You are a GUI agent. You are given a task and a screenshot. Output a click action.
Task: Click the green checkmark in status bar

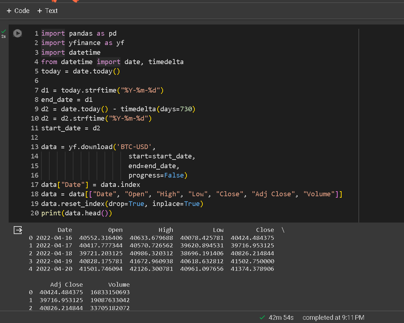pyautogui.click(x=262, y=318)
